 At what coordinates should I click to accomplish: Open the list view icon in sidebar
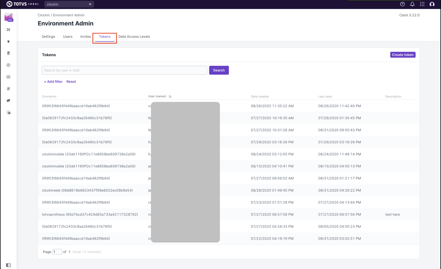(x=8, y=112)
